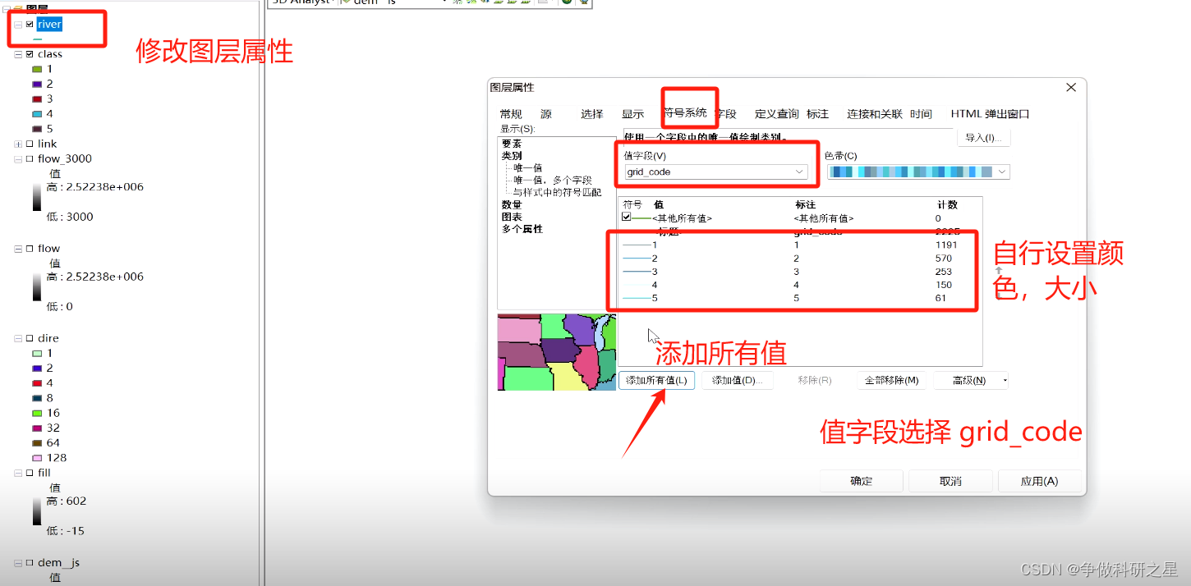
Task: Switch to the 显示 tab
Action: point(632,114)
